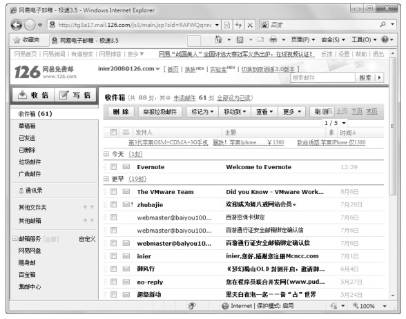Click 未读邮件 unread mail link
The width and height of the screenshot is (406, 319).
tap(184, 98)
